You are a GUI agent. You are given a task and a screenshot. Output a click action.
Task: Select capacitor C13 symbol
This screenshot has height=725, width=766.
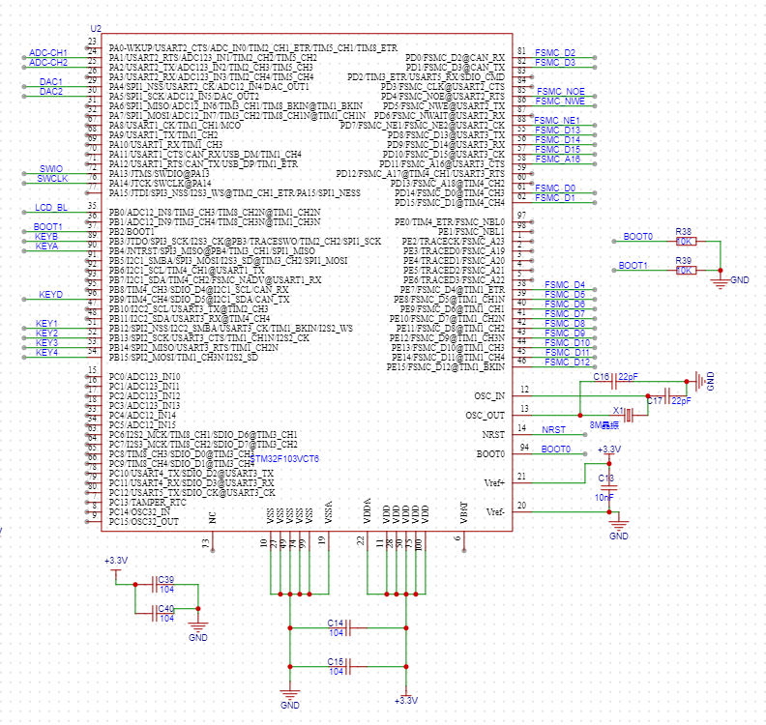609,487
